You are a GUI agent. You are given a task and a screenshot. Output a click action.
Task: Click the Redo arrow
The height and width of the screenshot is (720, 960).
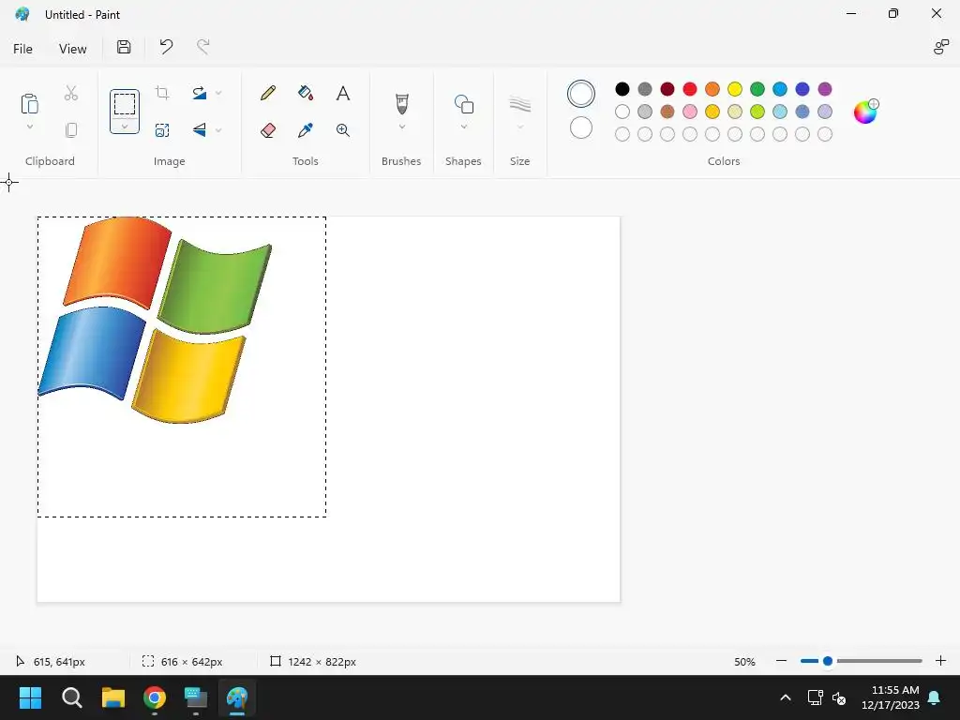click(203, 47)
